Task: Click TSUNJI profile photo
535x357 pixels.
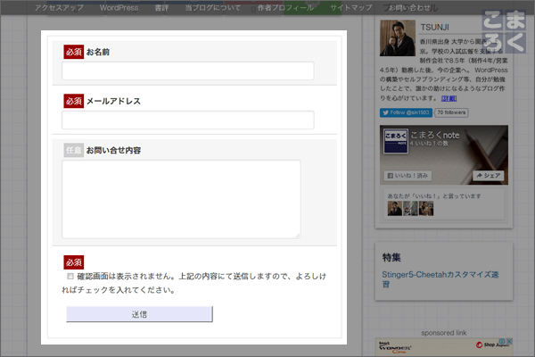Action: click(x=398, y=37)
